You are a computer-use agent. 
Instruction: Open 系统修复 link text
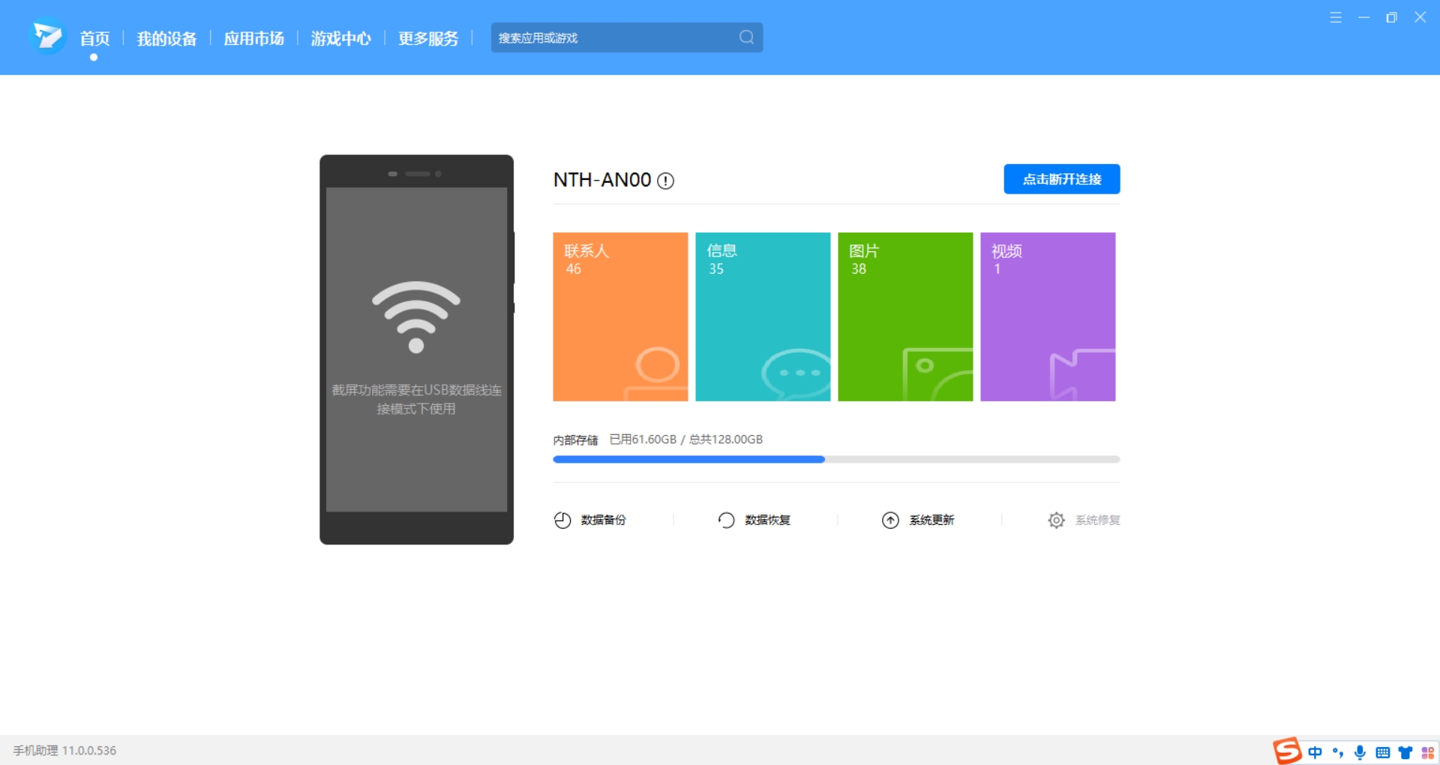1097,520
